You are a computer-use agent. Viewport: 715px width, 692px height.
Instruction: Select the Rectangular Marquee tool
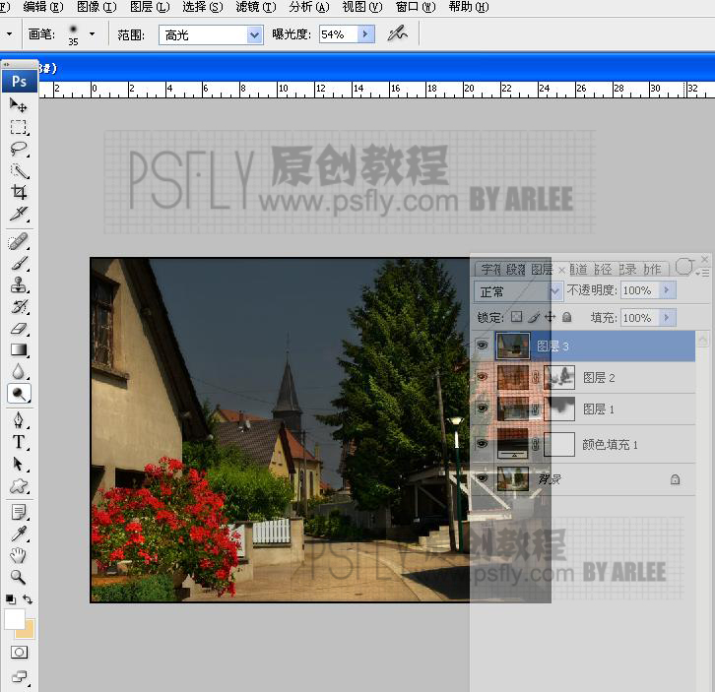[x=19, y=127]
